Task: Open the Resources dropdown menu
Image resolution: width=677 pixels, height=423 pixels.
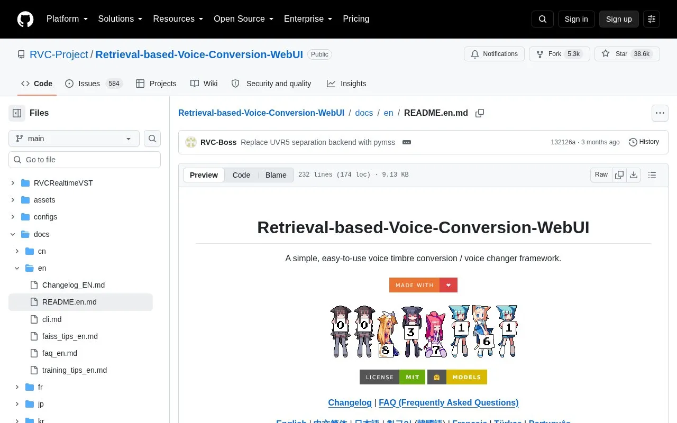Action: click(178, 19)
